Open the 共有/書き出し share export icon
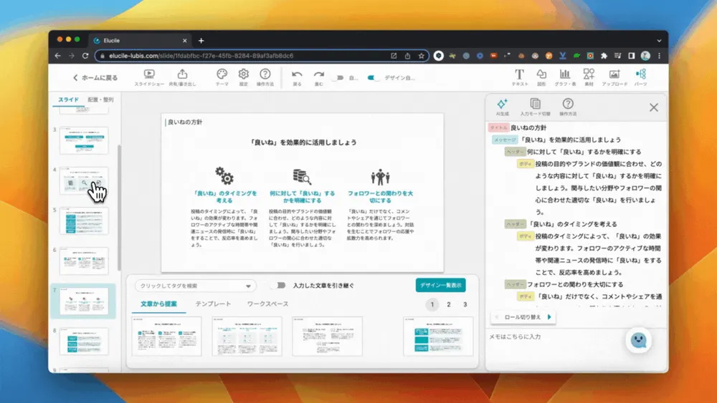Screen dimensions: 717x403 point(182,77)
